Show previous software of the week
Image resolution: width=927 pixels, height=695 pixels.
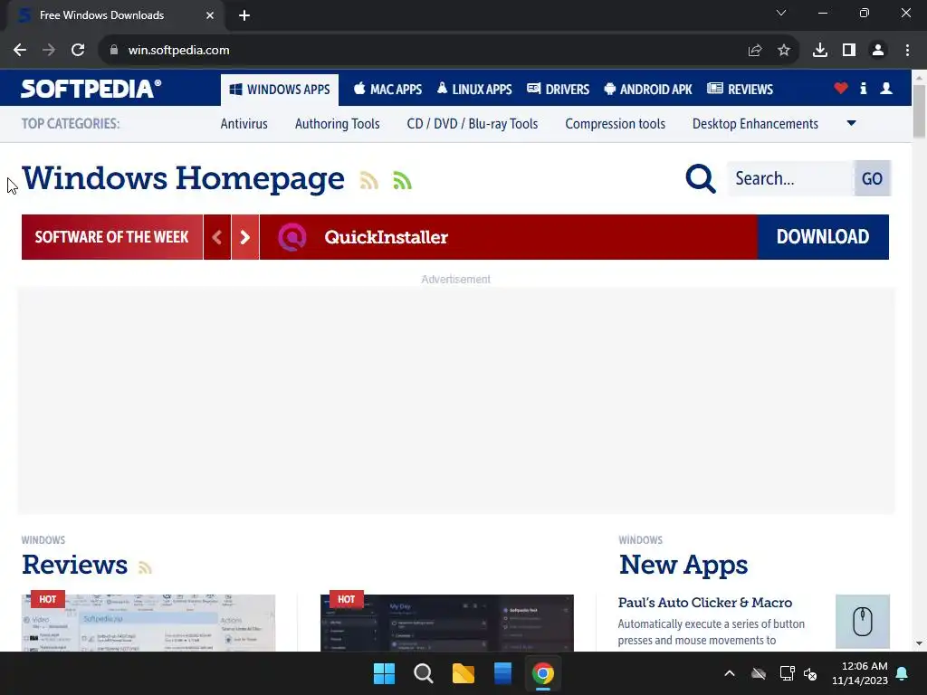point(217,238)
